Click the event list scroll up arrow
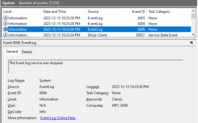 pyautogui.click(x=194, y=11)
